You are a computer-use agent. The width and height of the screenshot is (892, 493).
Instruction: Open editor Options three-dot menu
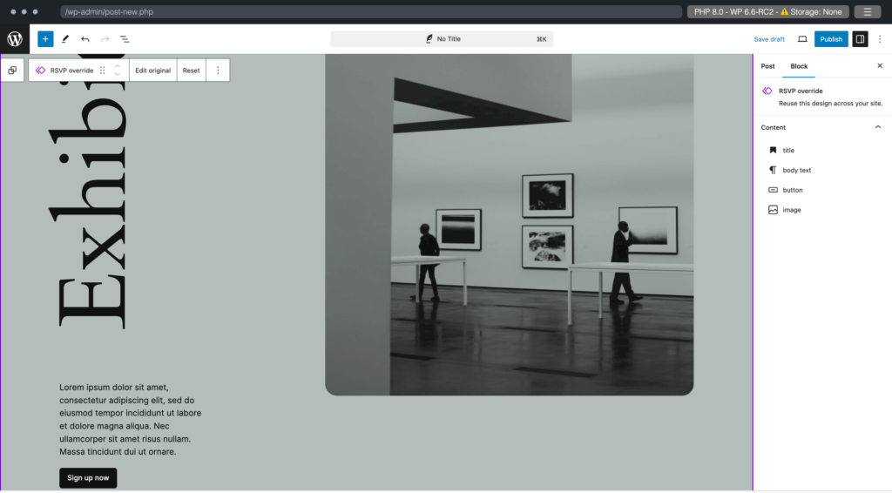pyautogui.click(x=880, y=39)
